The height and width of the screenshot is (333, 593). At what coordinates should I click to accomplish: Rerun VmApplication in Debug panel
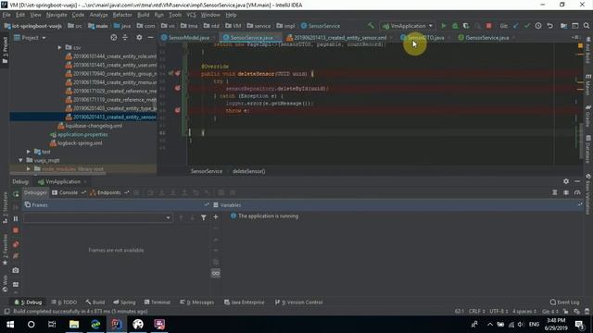click(x=16, y=194)
